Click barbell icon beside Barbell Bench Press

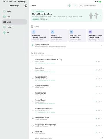point(33,61)
